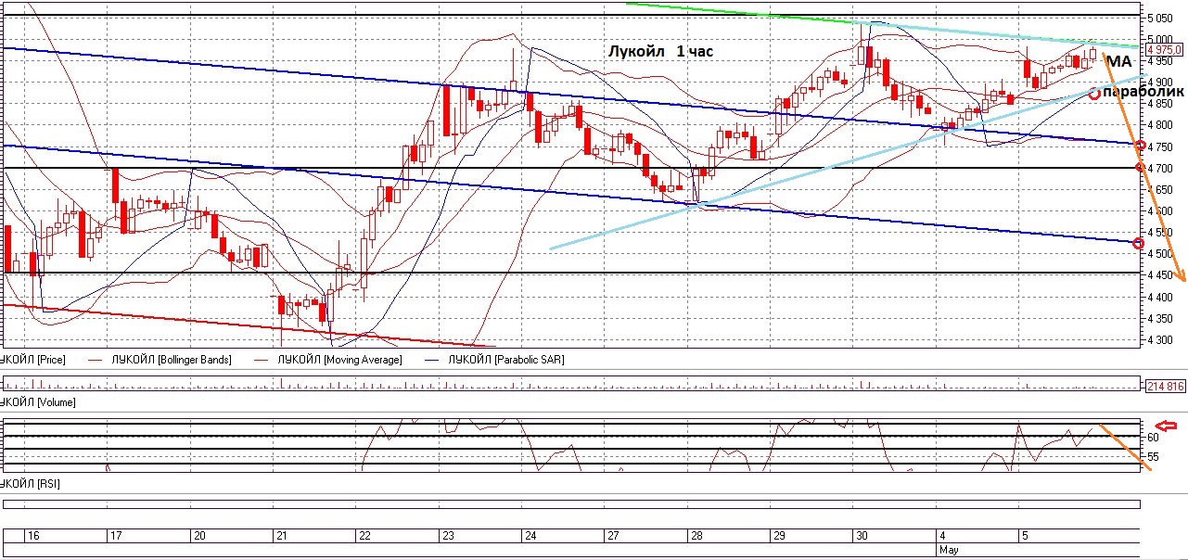The image size is (1188, 560).
Task: Select date 28 on the time axis
Action: pyautogui.click(x=696, y=536)
